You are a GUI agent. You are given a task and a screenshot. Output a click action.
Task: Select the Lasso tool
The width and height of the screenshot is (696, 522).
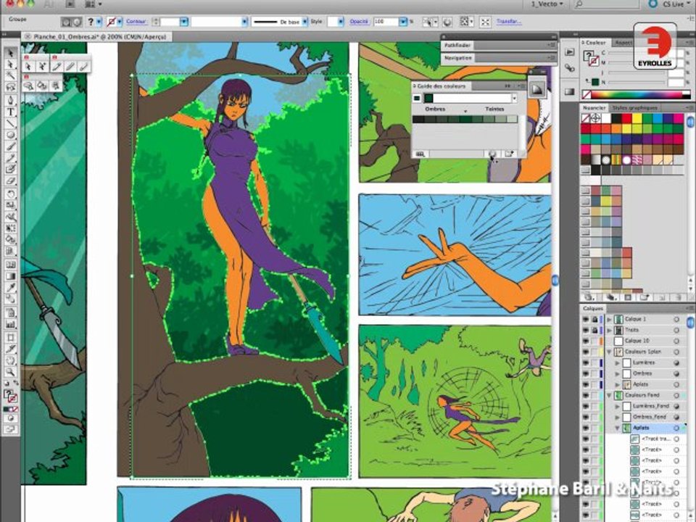pyautogui.click(x=11, y=88)
